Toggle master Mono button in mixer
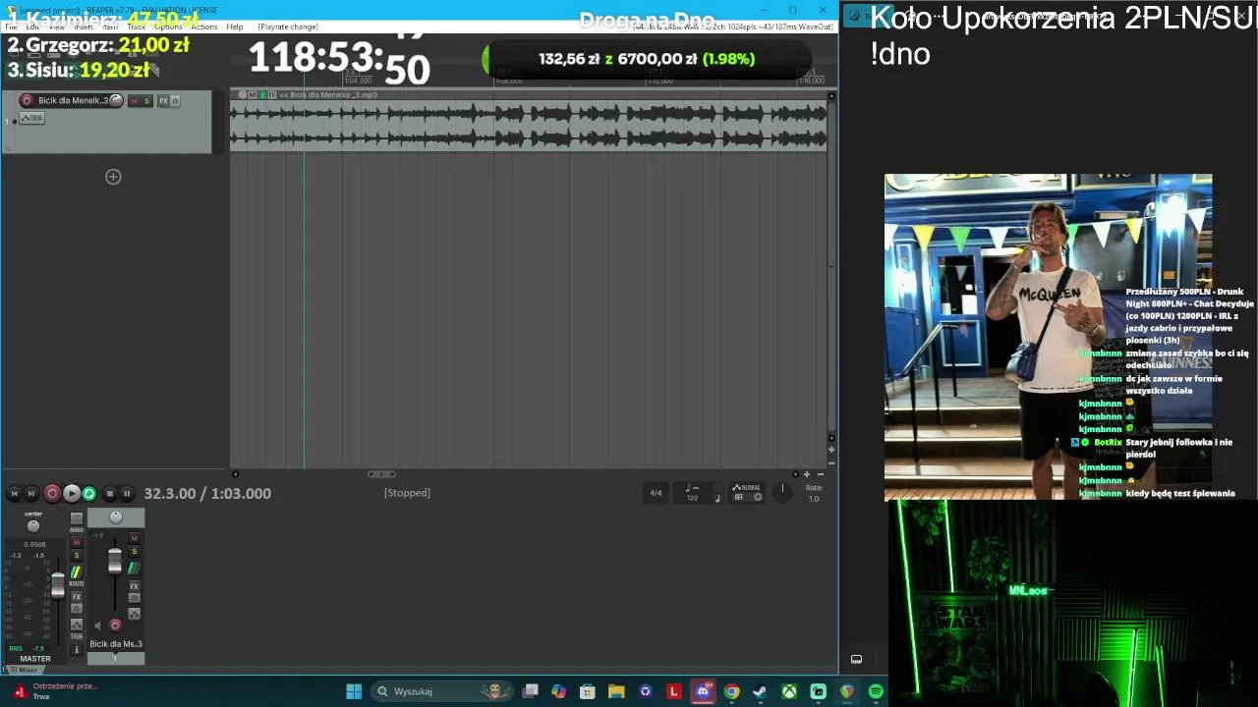1258x707 pixels. [x=77, y=519]
